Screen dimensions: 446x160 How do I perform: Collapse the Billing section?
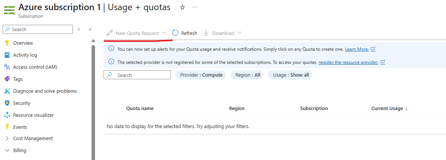tap(7, 151)
